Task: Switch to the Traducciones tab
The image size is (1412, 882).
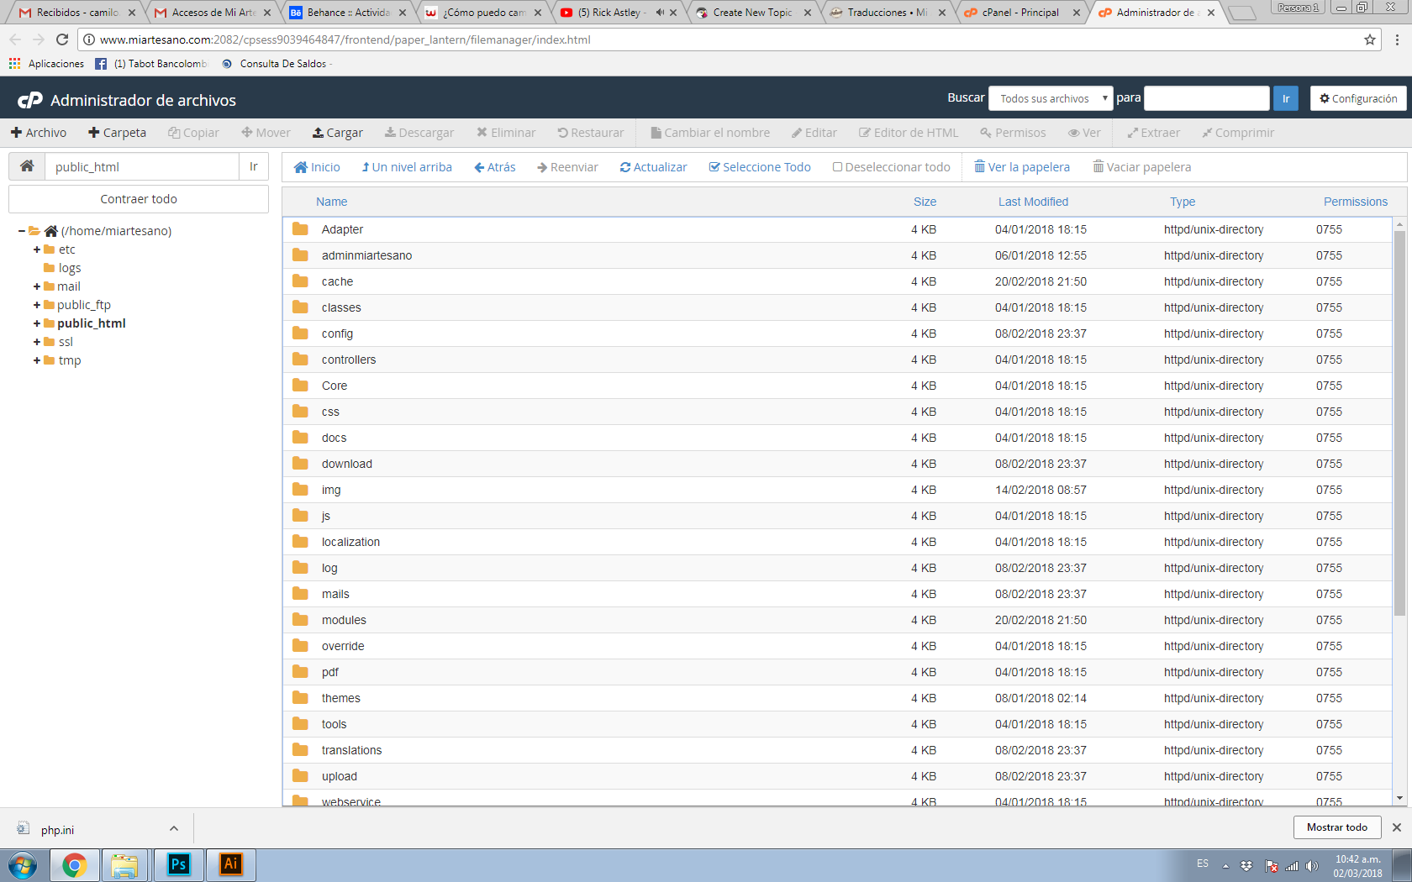Action: (888, 13)
